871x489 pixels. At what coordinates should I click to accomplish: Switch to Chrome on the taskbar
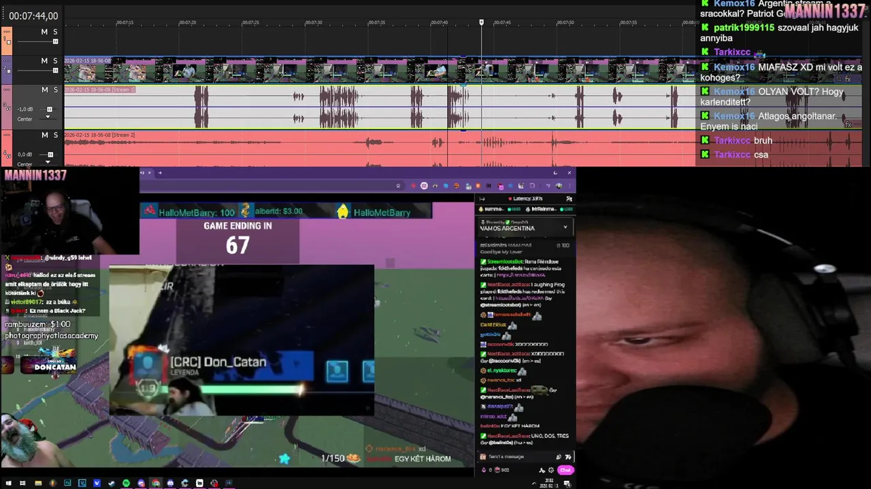[156, 484]
